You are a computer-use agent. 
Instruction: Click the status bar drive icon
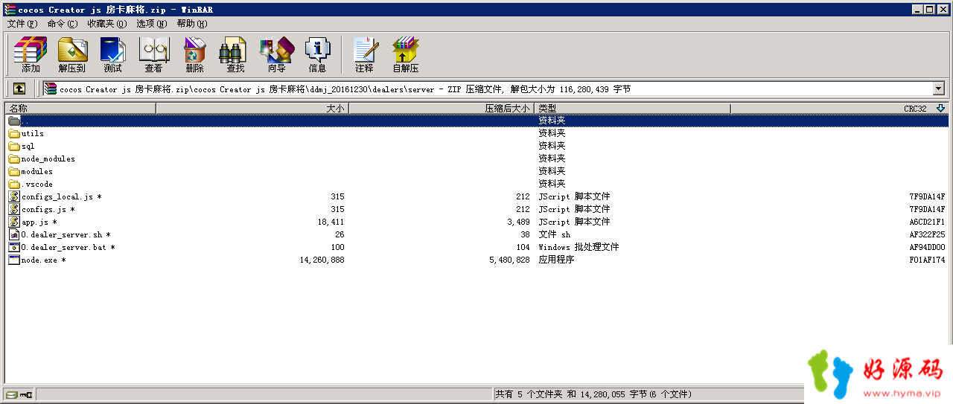coord(11,394)
